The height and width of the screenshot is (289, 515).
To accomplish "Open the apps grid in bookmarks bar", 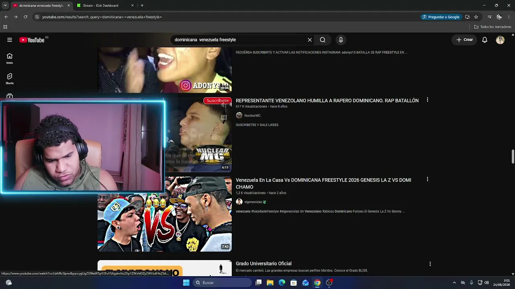I will pos(5,27).
